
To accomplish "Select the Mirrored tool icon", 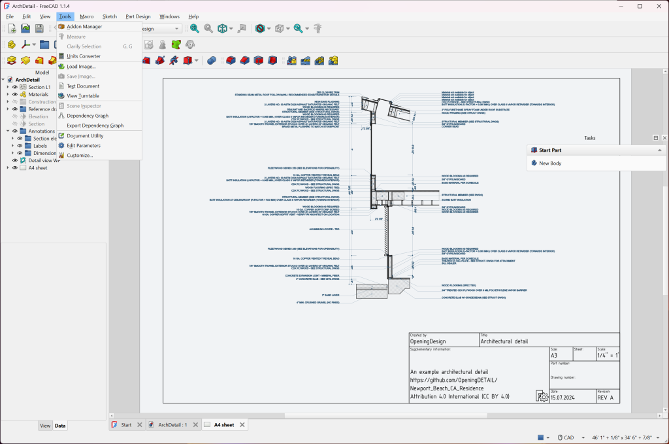I will [x=292, y=61].
